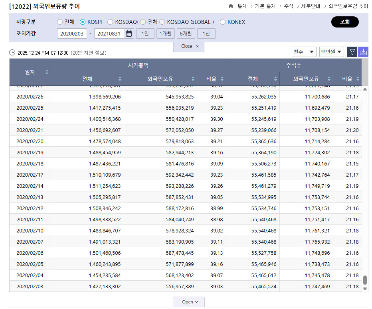372x309 pixels.
Task: Sort 시가총액 외국인보유 column
Action: (193, 79)
